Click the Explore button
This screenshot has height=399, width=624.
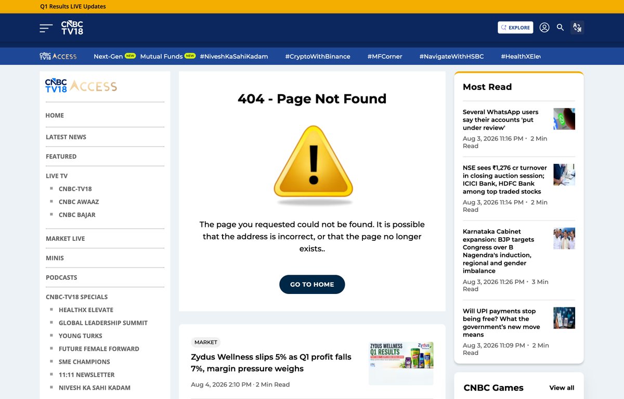click(x=515, y=28)
